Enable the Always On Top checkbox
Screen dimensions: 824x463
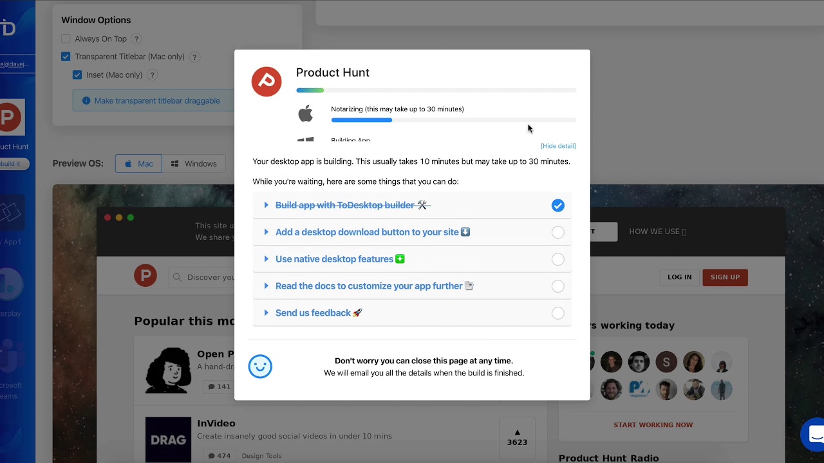point(66,39)
